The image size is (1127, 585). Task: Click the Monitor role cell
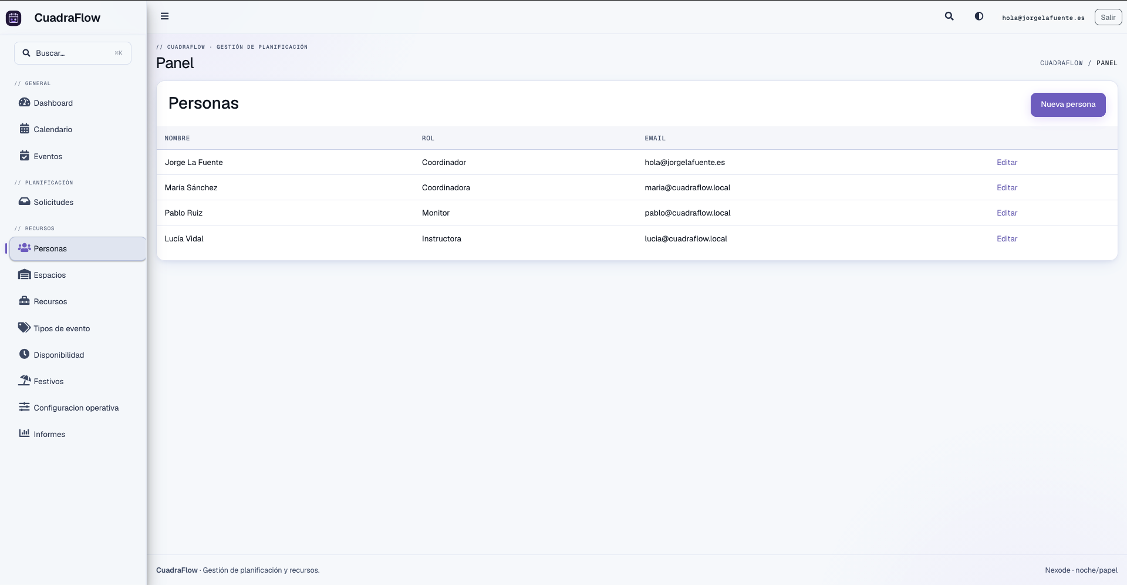[x=436, y=213]
